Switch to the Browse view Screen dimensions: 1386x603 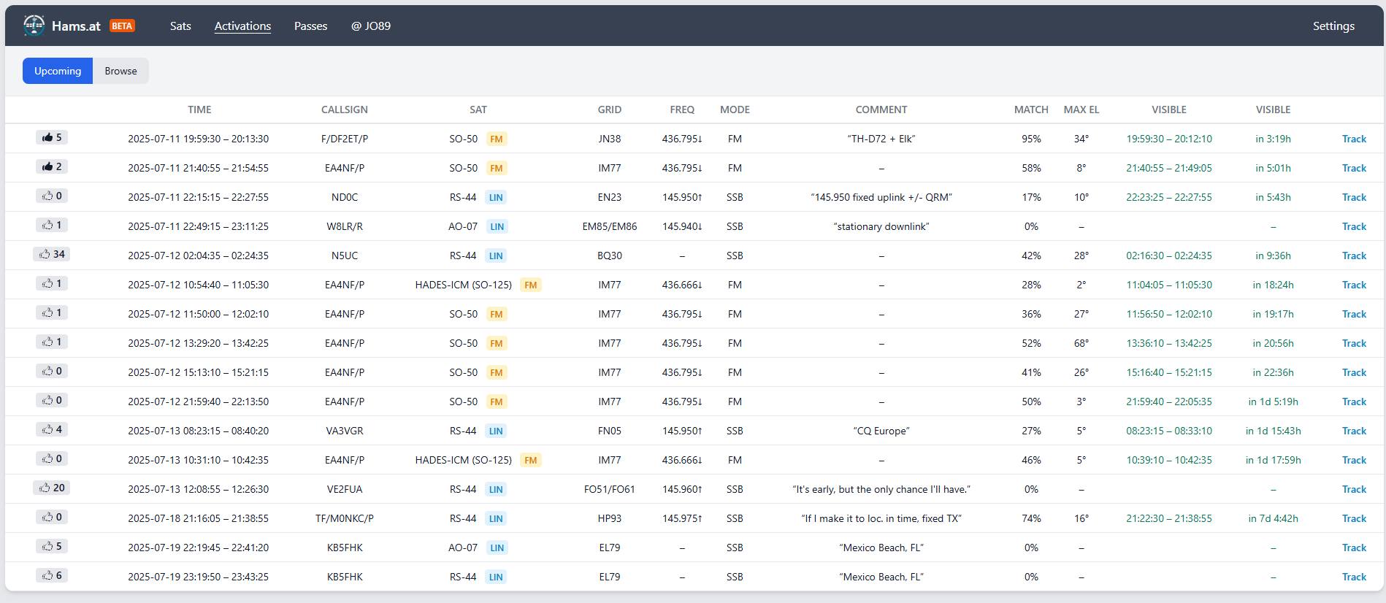click(120, 71)
